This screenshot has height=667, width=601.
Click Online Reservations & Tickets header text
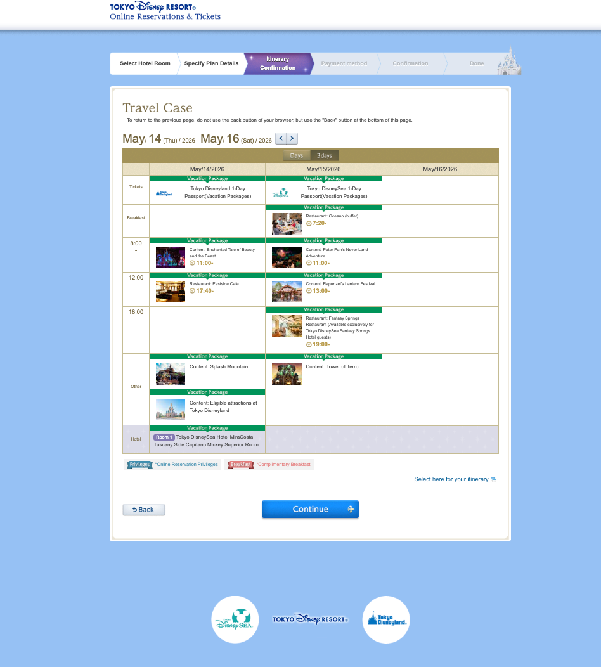[165, 16]
